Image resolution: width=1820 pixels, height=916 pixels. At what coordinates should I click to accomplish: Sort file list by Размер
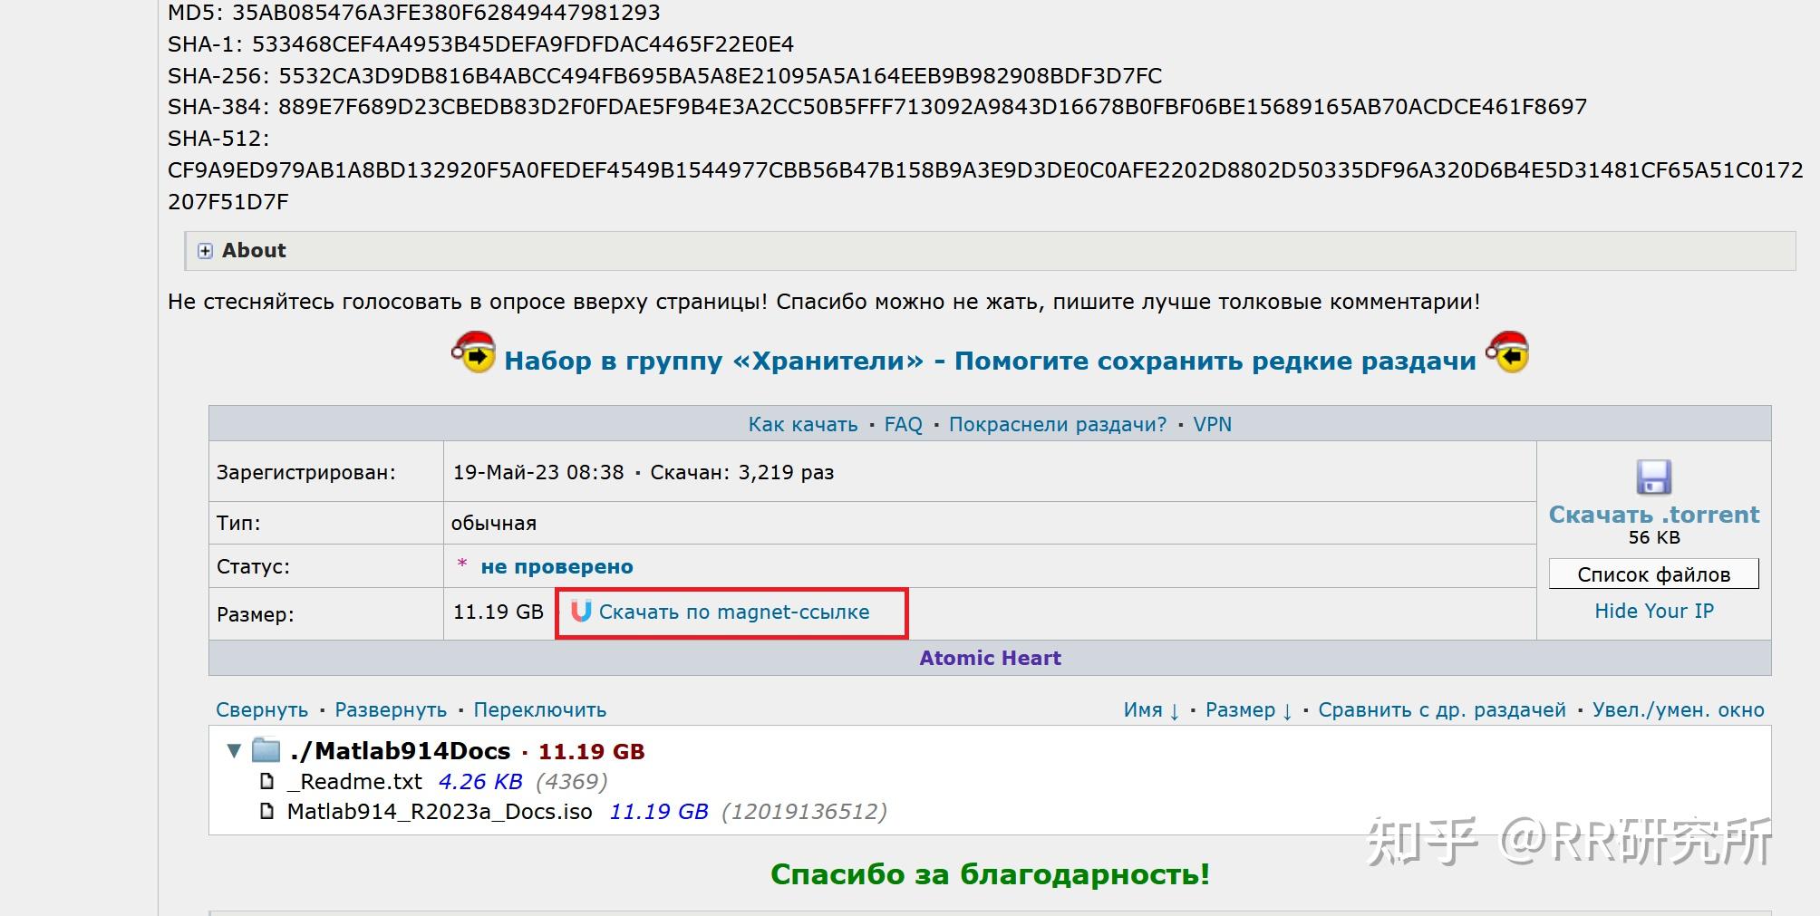pyautogui.click(x=1248, y=710)
